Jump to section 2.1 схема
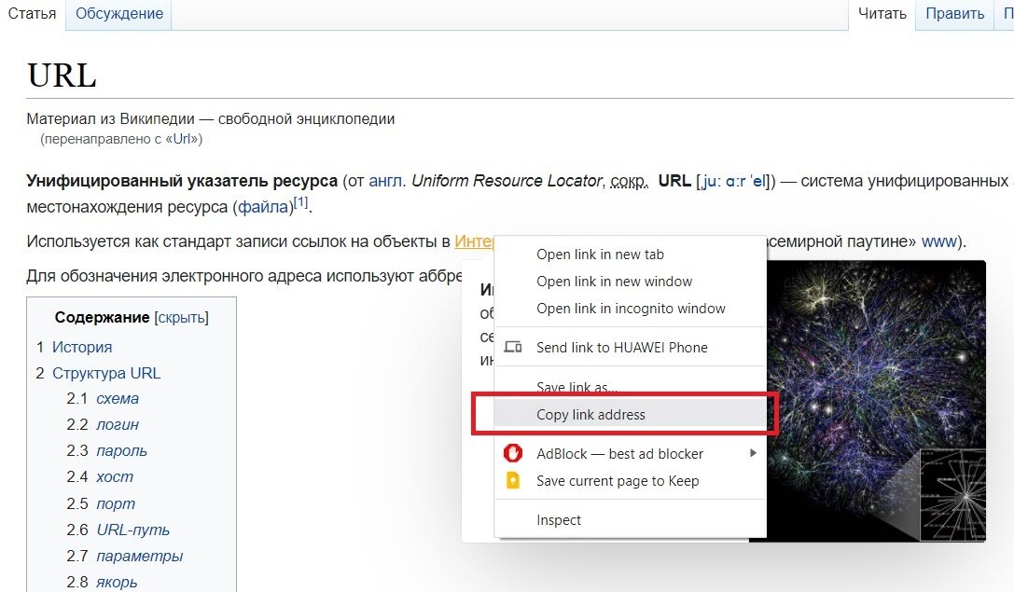The width and height of the screenshot is (1014, 592). (117, 399)
